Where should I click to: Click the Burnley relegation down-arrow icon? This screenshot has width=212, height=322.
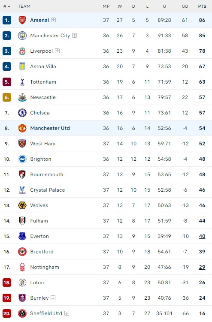point(53,298)
